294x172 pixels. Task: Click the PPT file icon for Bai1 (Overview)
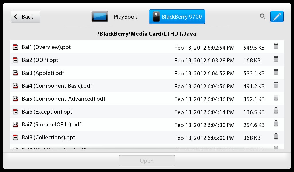[x=16, y=47]
